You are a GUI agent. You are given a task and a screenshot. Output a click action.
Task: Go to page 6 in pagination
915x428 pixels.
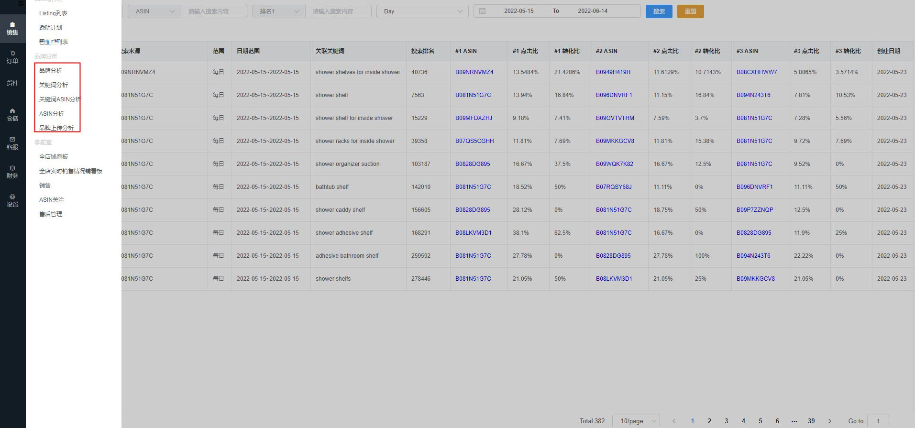pyautogui.click(x=777, y=421)
